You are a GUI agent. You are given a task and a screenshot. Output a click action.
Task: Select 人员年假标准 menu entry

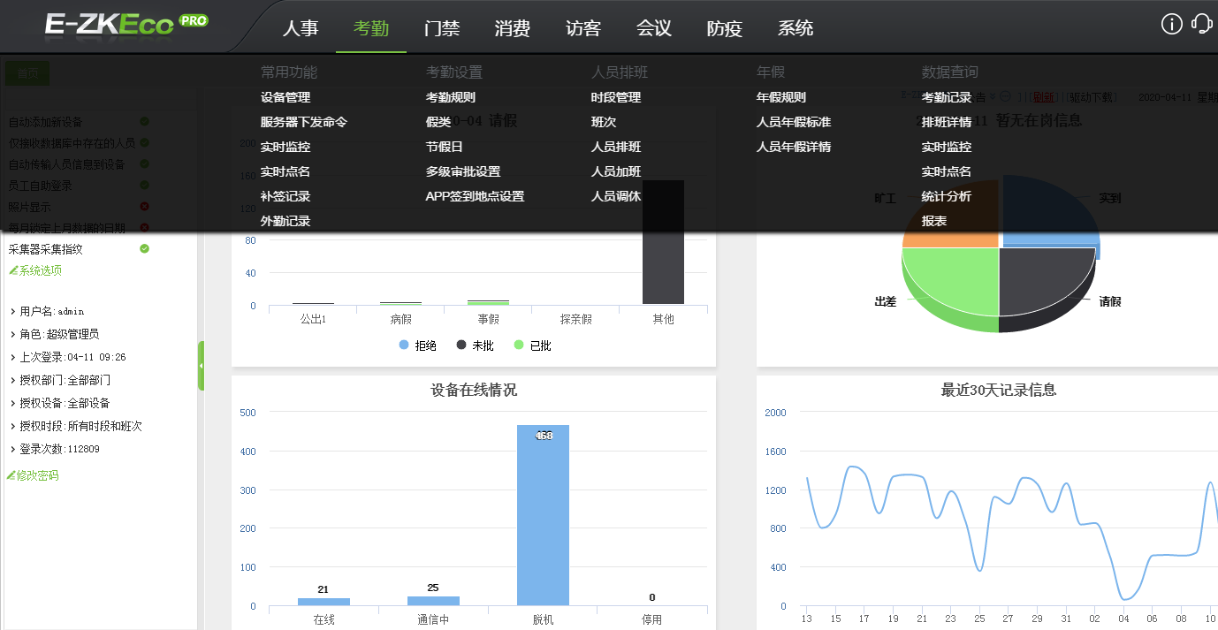tap(794, 122)
